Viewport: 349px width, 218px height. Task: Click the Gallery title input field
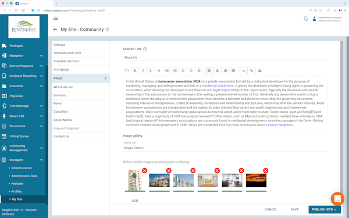pyautogui.click(x=225, y=148)
